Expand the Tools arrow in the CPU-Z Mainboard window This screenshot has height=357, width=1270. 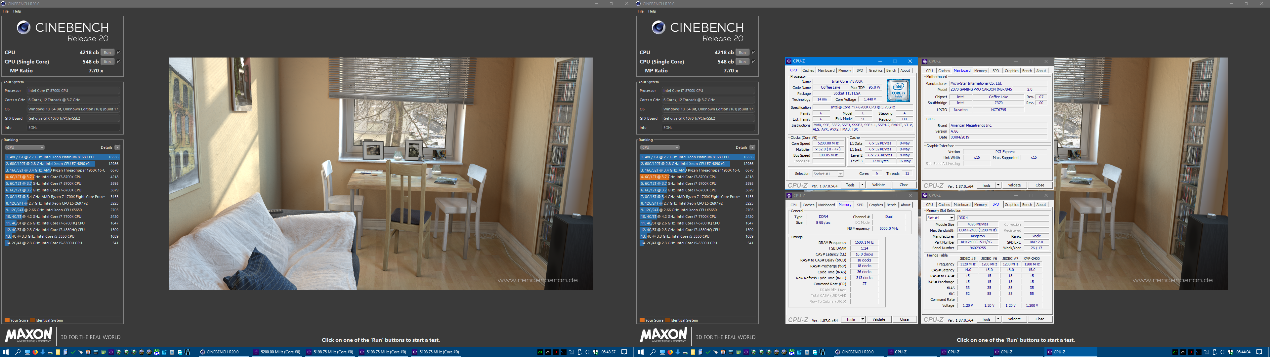(x=998, y=185)
